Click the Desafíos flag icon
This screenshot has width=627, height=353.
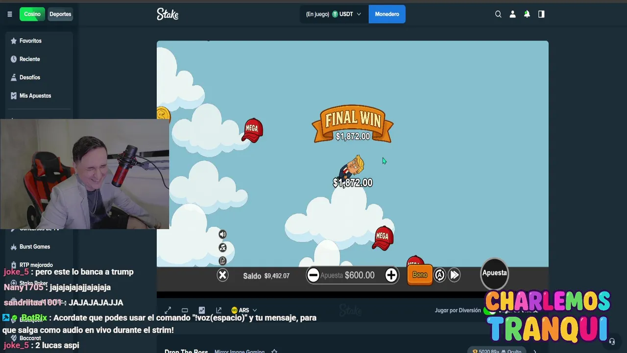click(x=14, y=77)
